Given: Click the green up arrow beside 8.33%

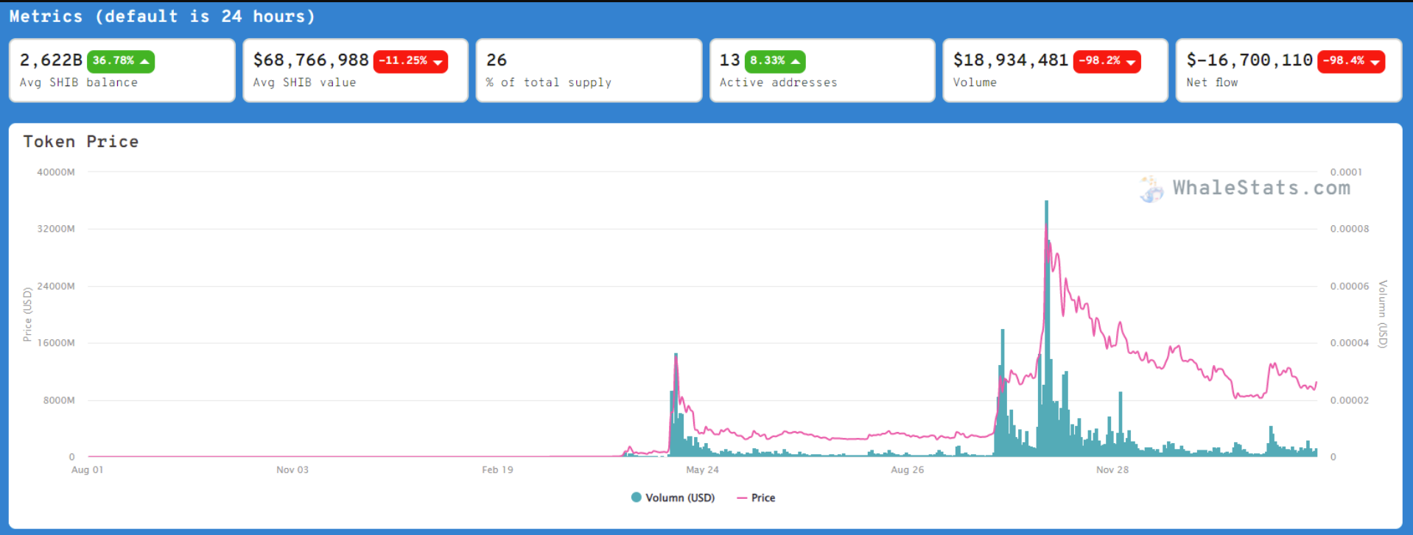Looking at the screenshot, I should point(795,62).
